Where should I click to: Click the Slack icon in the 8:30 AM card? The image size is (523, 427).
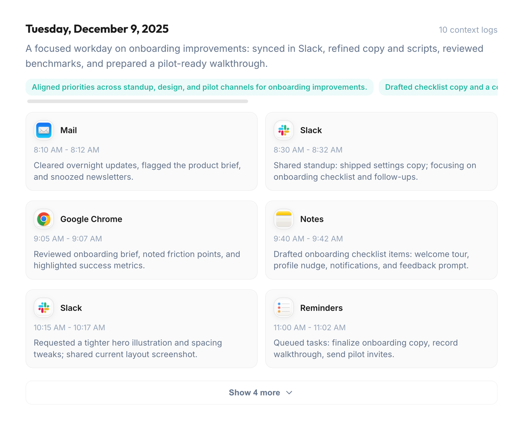click(x=283, y=130)
